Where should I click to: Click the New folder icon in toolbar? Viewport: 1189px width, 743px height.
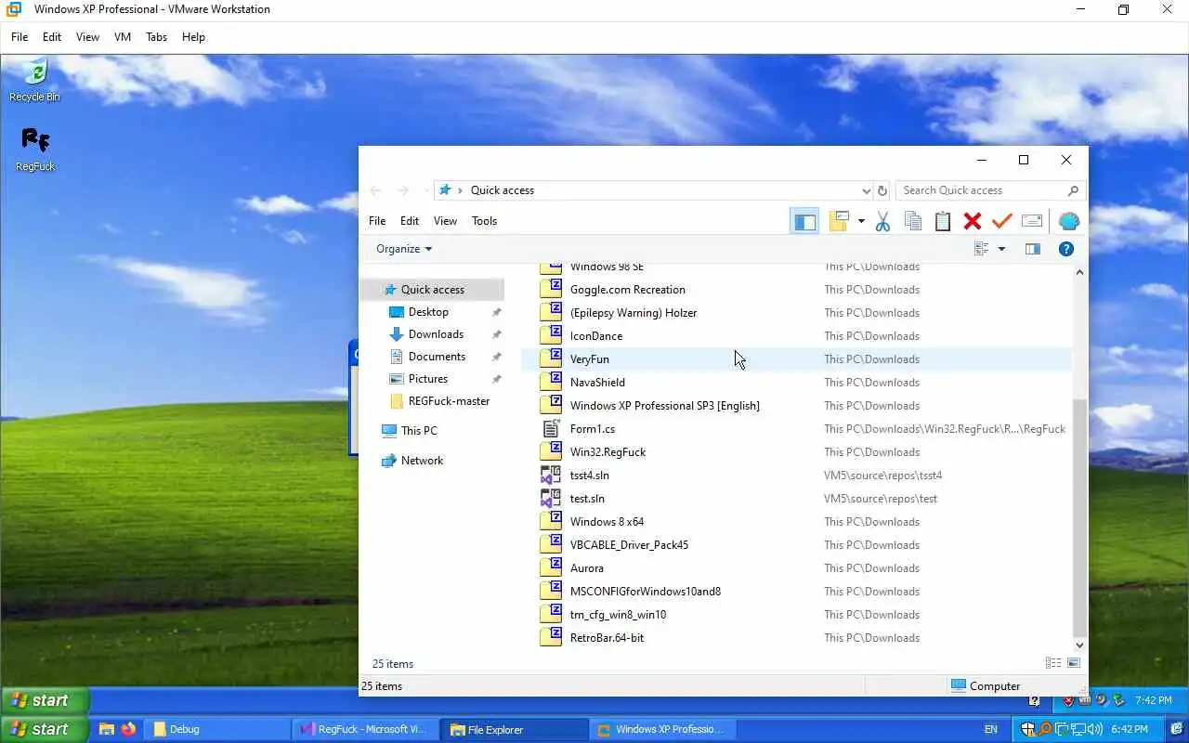[x=840, y=221]
